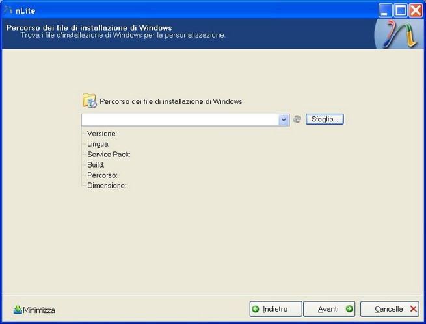Click the nLite logo in the header banner
This screenshot has height=324, width=426.
(397, 33)
